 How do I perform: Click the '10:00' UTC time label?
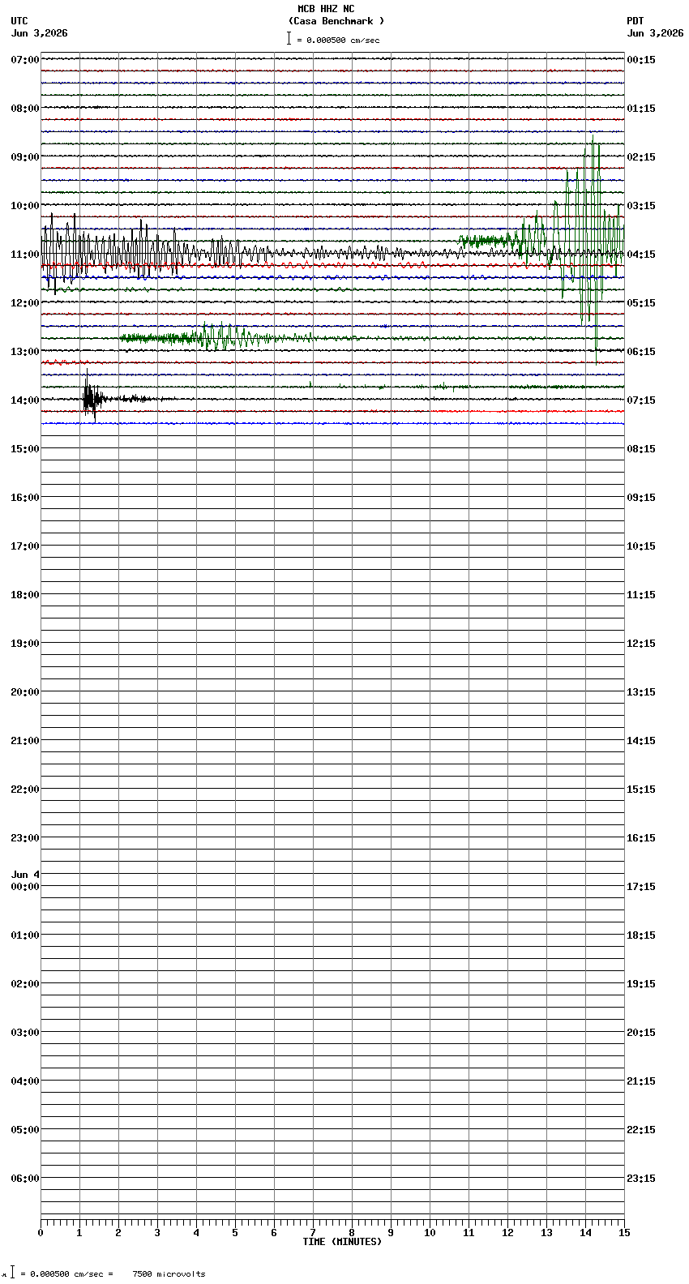pos(25,206)
